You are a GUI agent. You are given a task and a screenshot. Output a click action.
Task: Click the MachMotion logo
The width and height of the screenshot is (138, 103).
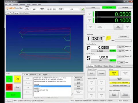(x=14, y=8)
